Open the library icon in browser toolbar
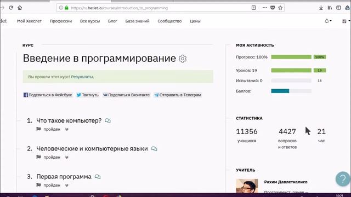351x197 pixels. pos(330,8)
